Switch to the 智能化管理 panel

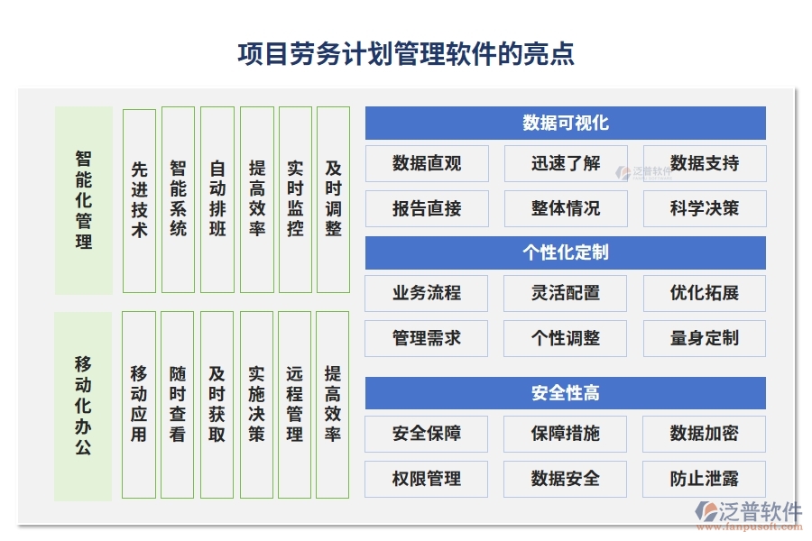(84, 198)
